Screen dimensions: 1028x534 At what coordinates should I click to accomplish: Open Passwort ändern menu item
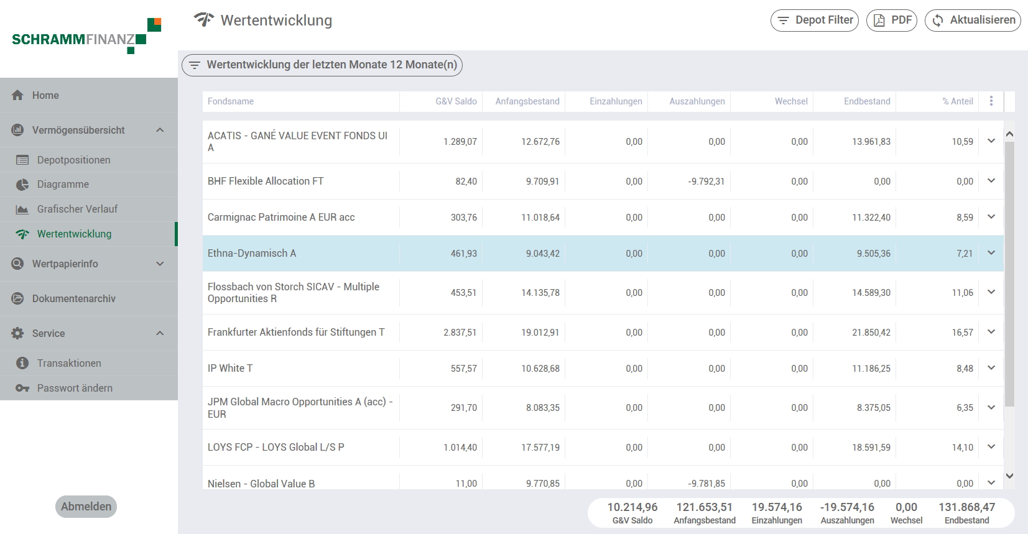click(x=89, y=388)
